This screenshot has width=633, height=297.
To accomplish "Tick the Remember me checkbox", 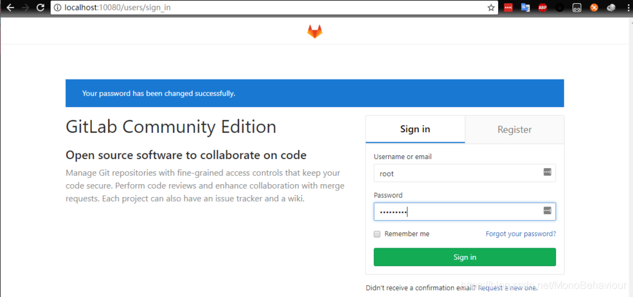I will tap(377, 234).
